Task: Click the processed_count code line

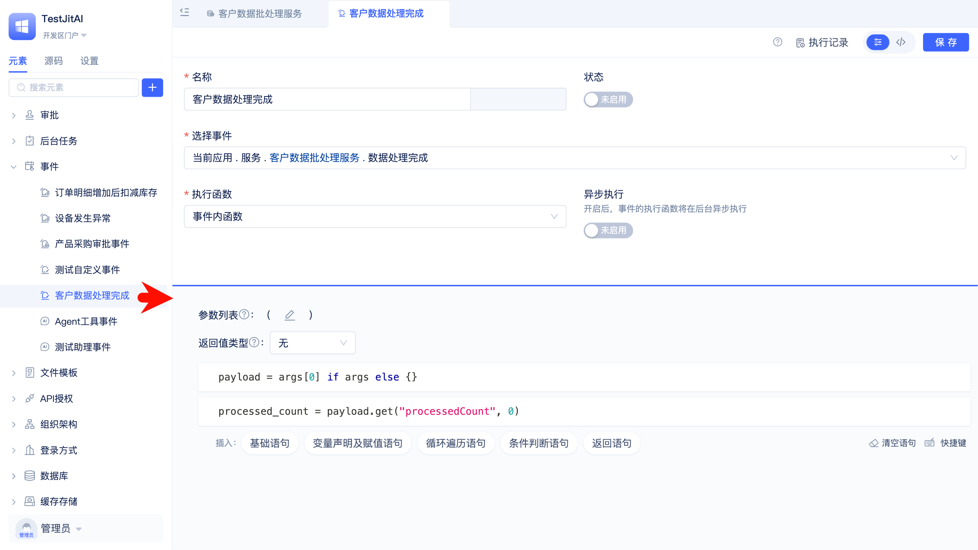Action: [x=584, y=411]
